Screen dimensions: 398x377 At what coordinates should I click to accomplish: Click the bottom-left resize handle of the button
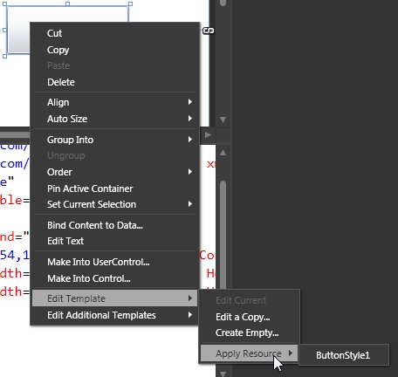pyautogui.click(x=4, y=56)
